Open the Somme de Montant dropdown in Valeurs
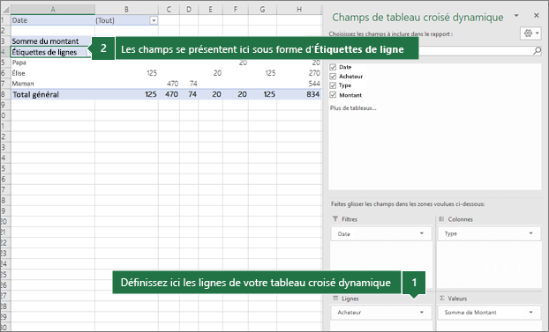 point(530,312)
